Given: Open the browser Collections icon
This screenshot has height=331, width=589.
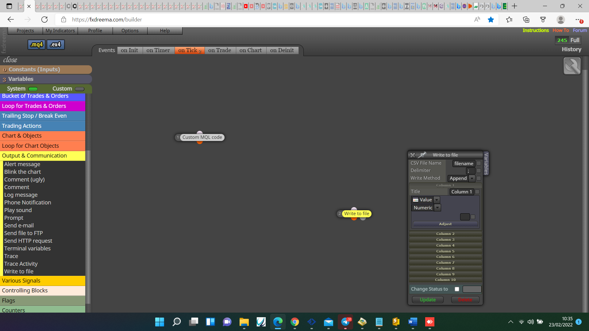Looking at the screenshot, I should click(x=526, y=20).
